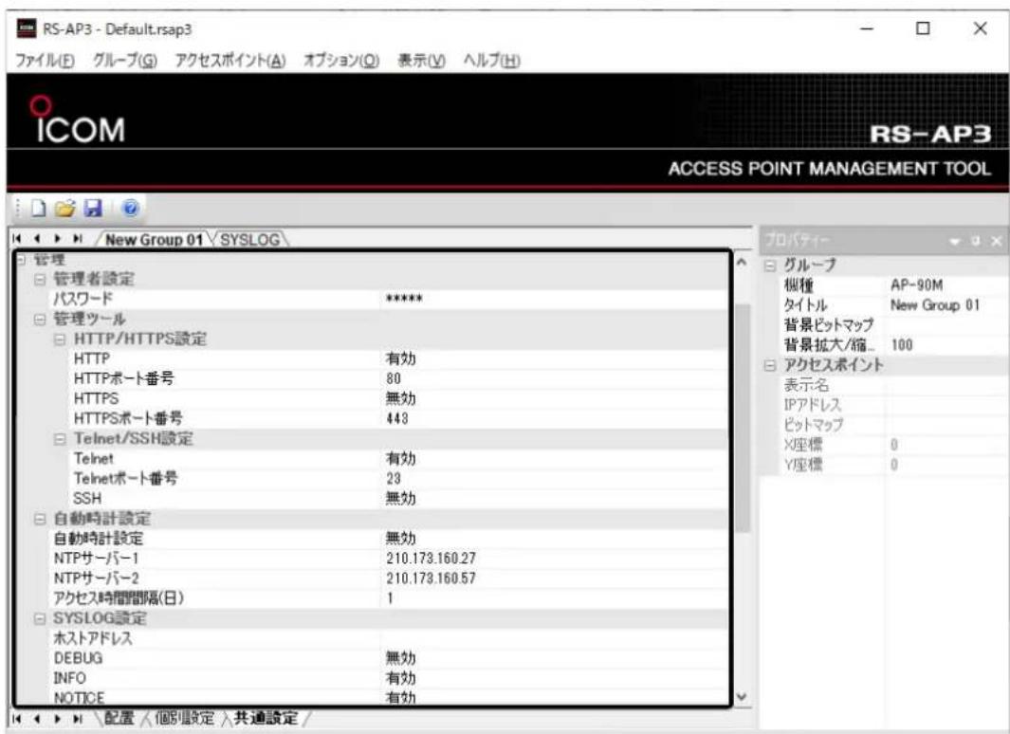Save using the floppy disk icon
1010x734 pixels.
pos(93,208)
